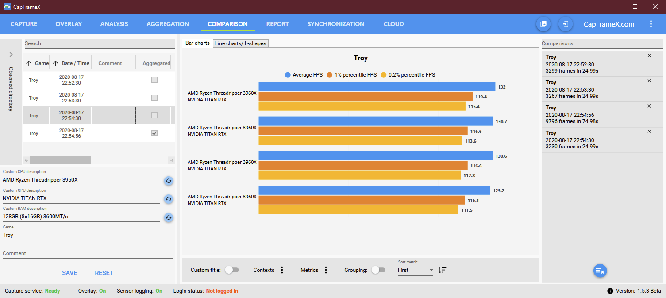This screenshot has height=298, width=666.
Task: Click the login icon in the header
Action: tap(566, 24)
